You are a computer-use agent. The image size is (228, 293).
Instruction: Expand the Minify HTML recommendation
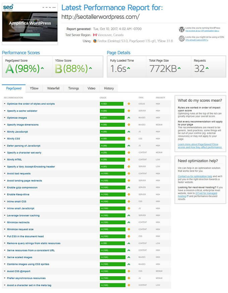5,160
